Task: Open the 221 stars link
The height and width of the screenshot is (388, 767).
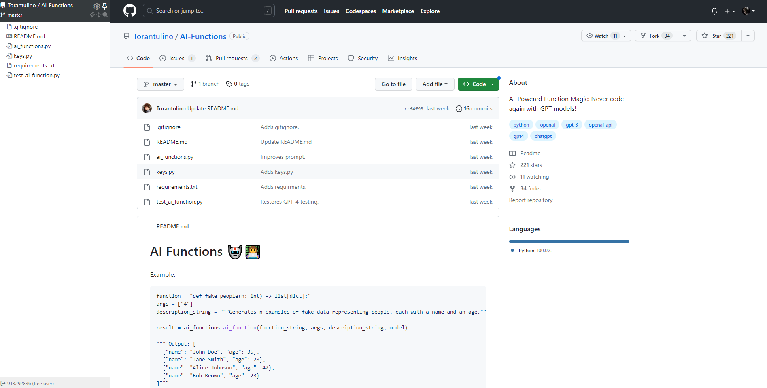Action: click(526, 165)
